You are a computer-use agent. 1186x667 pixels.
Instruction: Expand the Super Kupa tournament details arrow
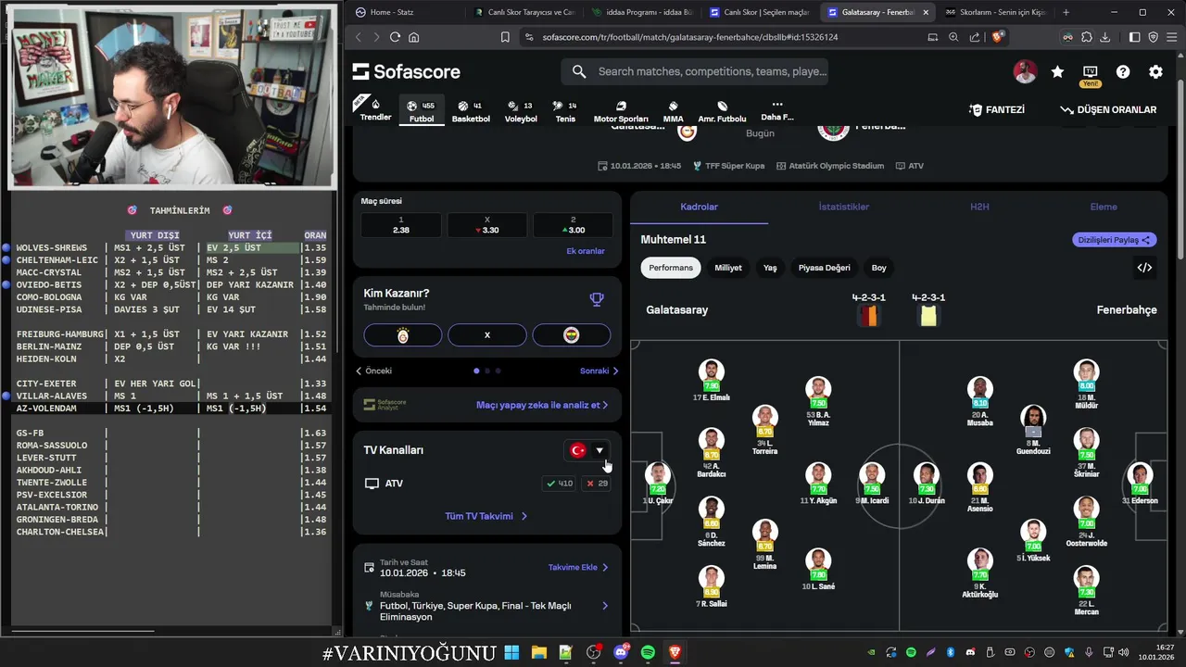pyautogui.click(x=605, y=606)
